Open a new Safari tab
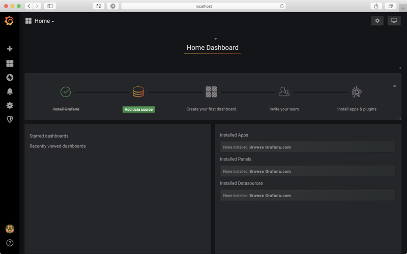The width and height of the screenshot is (407, 254). coord(403,8)
